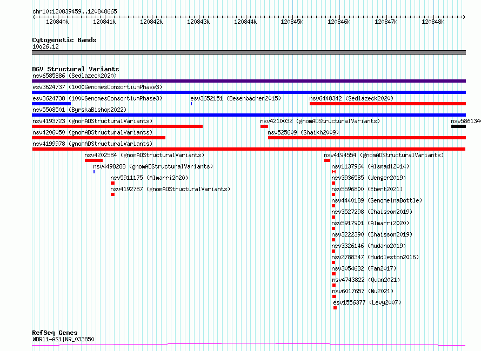Viewport: 481px width, 351px height.
Task: Click the 120846k ruler tick label
Action: click(x=339, y=22)
